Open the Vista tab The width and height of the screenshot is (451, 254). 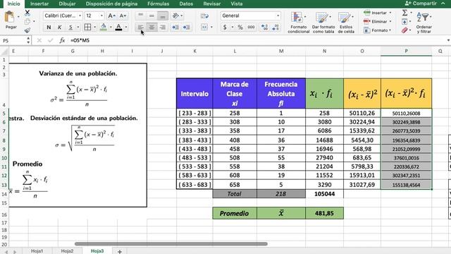(x=237, y=4)
